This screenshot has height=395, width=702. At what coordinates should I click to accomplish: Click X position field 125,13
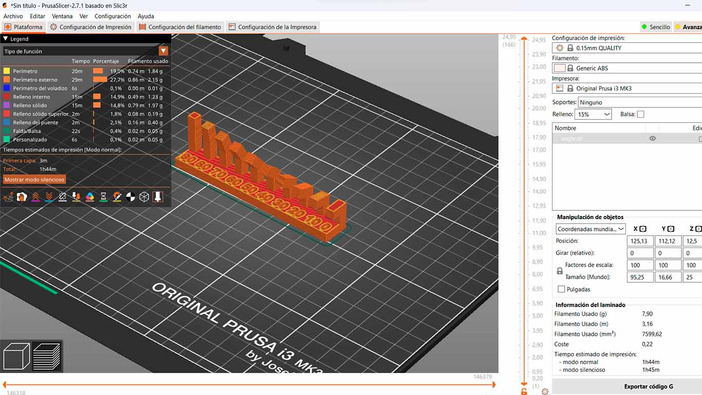pos(640,241)
